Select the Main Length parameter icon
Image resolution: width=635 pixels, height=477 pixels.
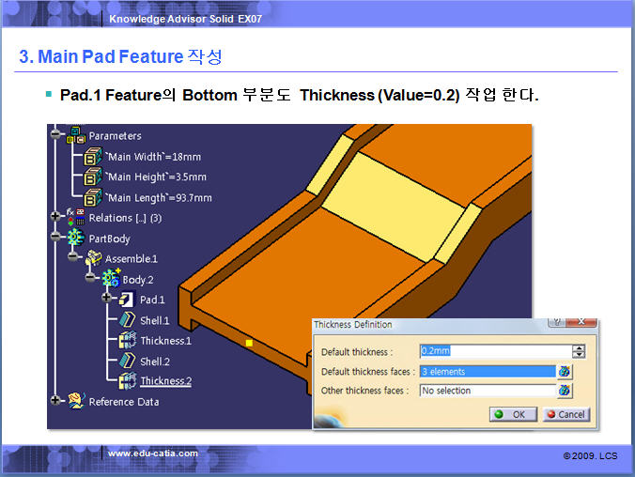point(93,197)
